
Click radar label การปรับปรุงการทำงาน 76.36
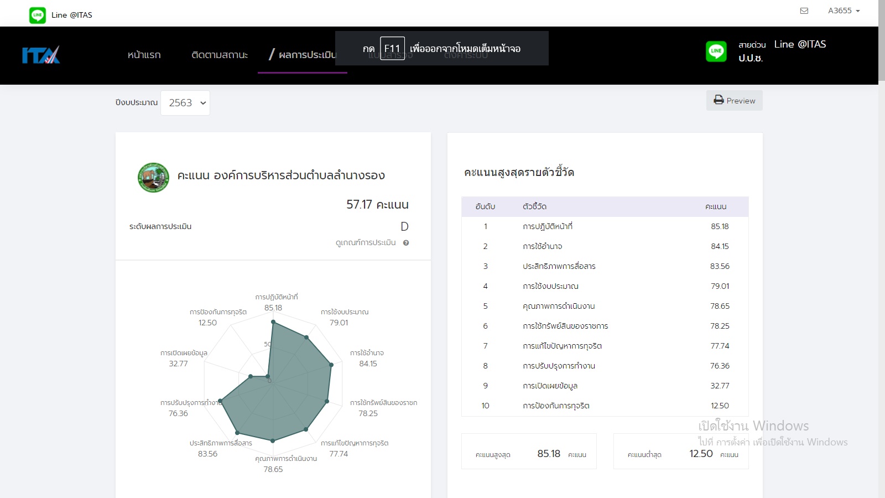(x=191, y=408)
